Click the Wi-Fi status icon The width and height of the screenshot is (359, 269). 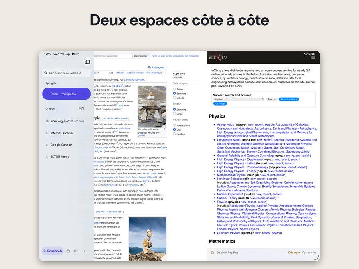coord(306,54)
